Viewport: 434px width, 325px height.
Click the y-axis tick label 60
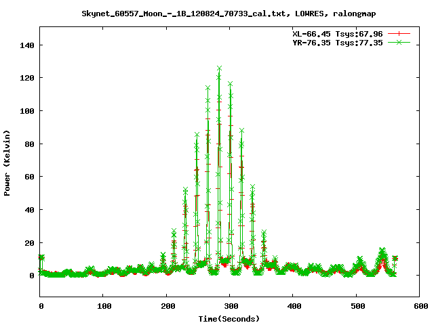pyautogui.click(x=29, y=177)
